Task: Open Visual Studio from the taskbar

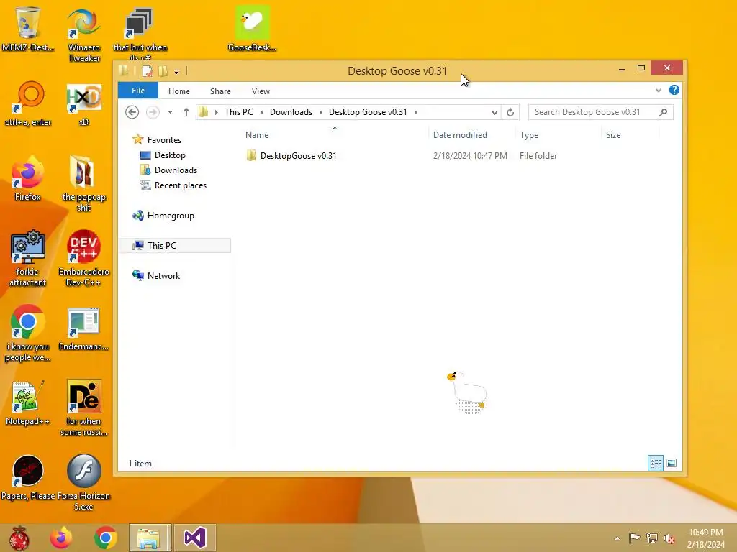Action: pyautogui.click(x=195, y=538)
